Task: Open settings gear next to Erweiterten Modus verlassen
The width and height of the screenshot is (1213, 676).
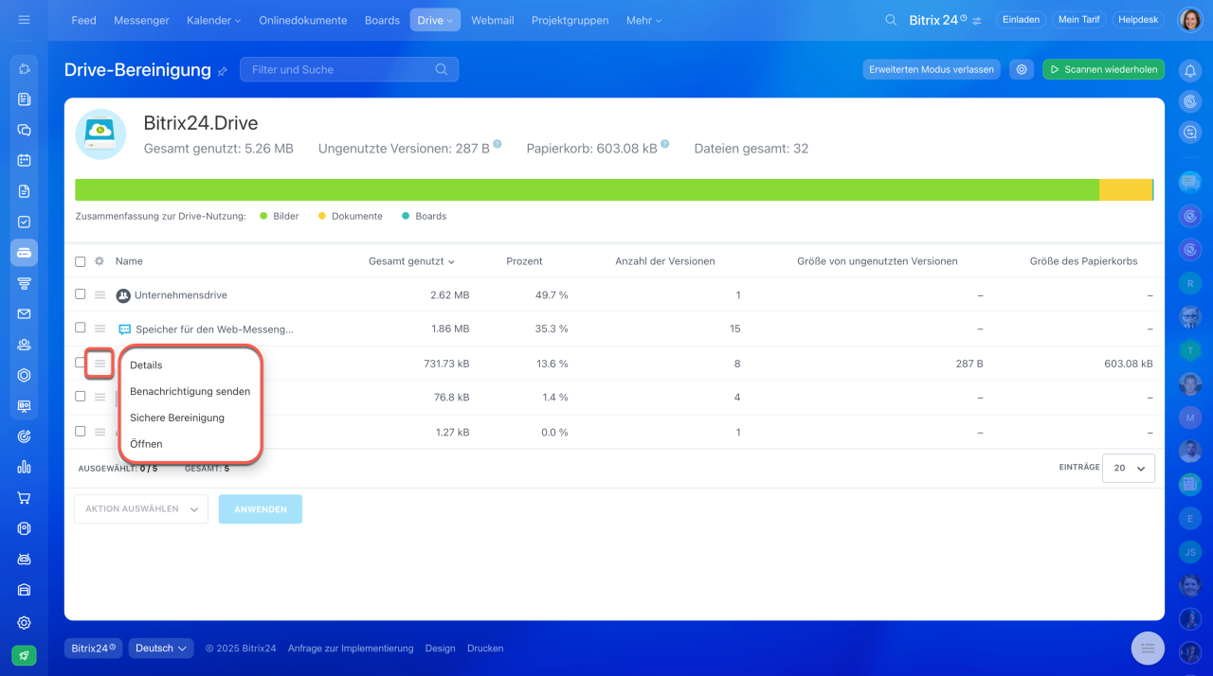Action: [1021, 69]
